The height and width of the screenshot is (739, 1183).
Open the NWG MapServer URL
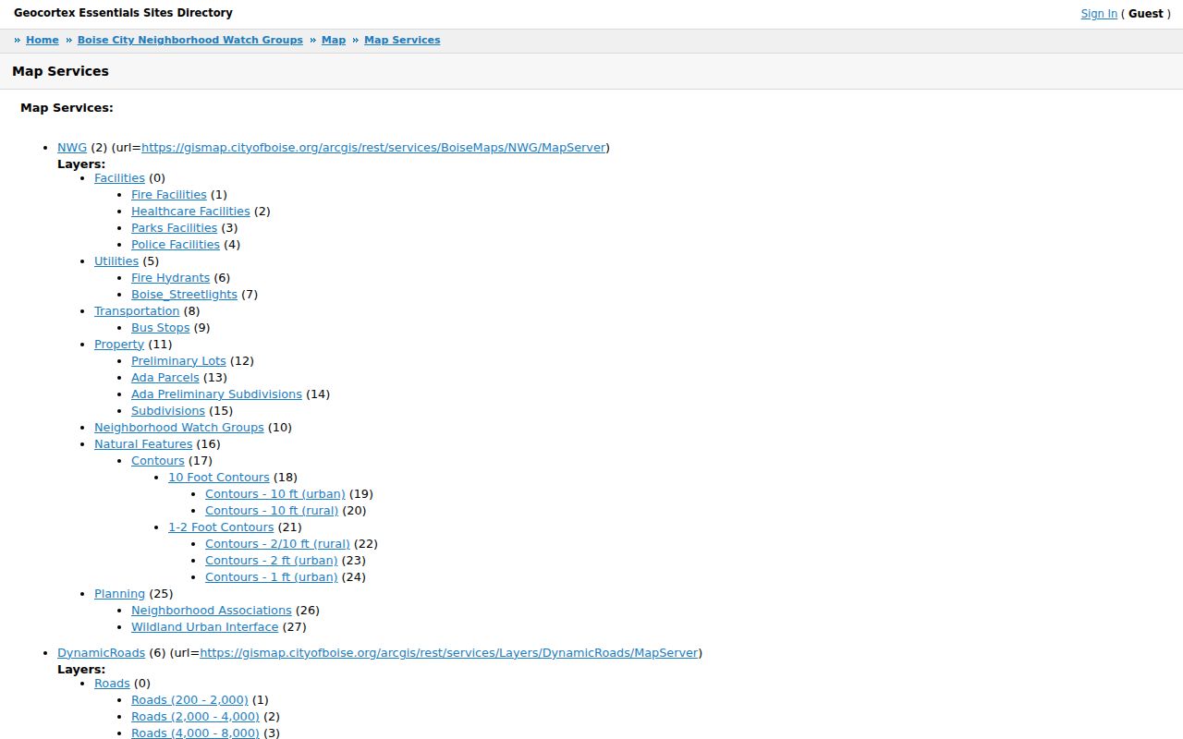click(373, 147)
